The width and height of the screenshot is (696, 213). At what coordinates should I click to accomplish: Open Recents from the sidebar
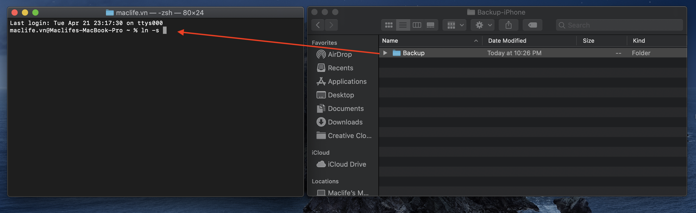pos(340,68)
